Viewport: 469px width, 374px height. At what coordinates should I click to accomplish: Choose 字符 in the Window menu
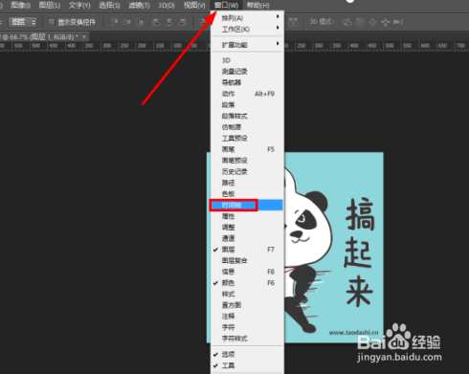[x=247, y=327]
